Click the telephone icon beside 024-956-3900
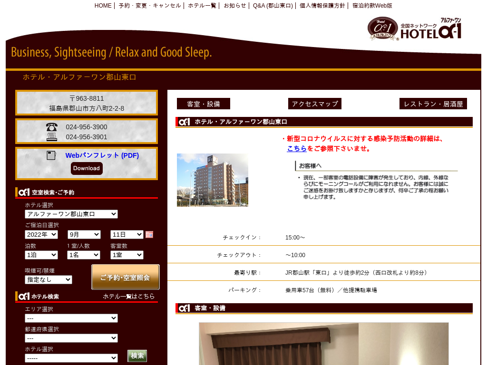This screenshot has height=365, width=487. click(x=51, y=127)
